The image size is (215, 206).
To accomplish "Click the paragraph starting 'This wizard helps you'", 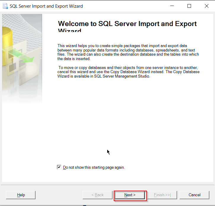I will [x=128, y=52].
